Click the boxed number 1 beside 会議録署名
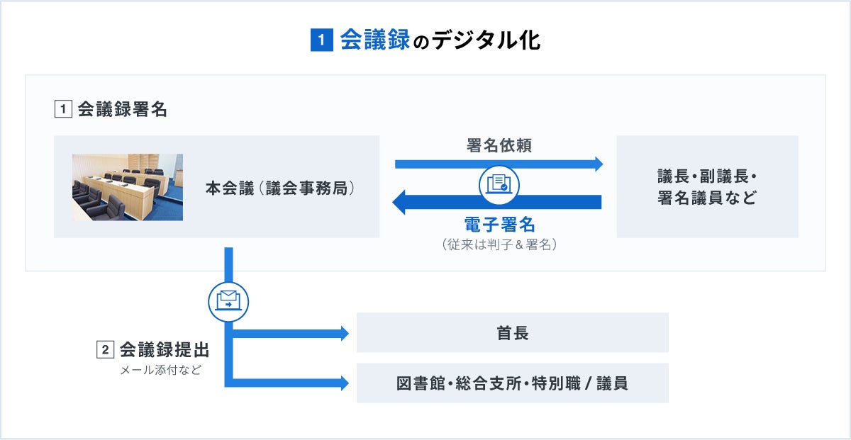Viewport: 851px width, 440px height. tap(63, 110)
